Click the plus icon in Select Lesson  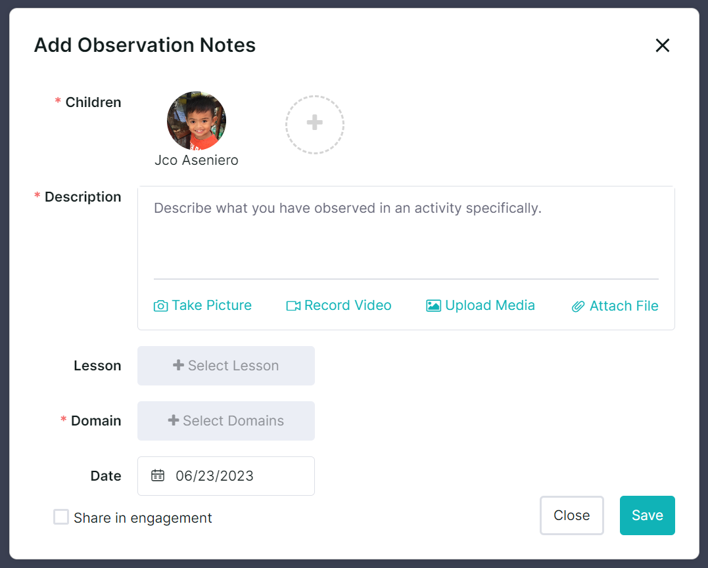click(178, 365)
